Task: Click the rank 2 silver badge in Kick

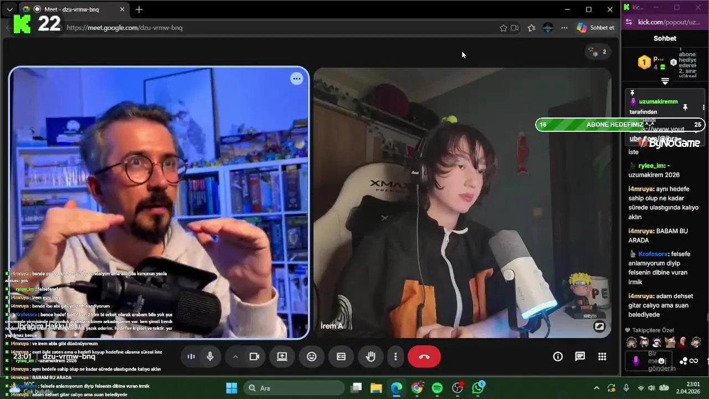Action: [x=673, y=63]
